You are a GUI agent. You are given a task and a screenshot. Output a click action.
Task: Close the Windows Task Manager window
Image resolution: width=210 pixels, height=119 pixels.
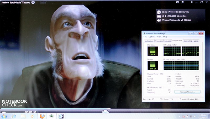[x=201, y=33]
